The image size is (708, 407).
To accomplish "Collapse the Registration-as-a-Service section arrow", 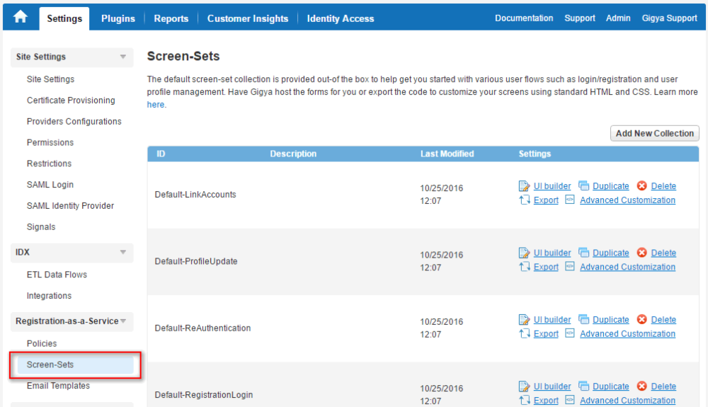I will 123,321.
